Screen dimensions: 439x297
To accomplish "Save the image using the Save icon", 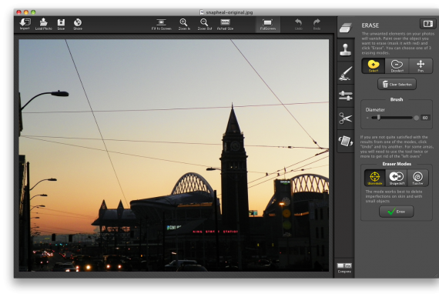I will coord(61,24).
